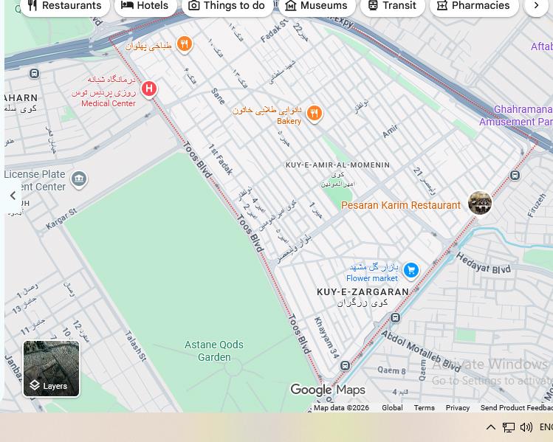Viewport: 553px width, 442px height.
Task: Open the Terms link
Action: (425, 408)
